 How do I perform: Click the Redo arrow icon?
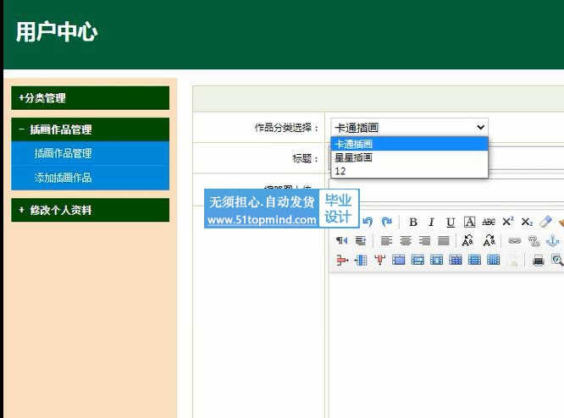pyautogui.click(x=386, y=222)
